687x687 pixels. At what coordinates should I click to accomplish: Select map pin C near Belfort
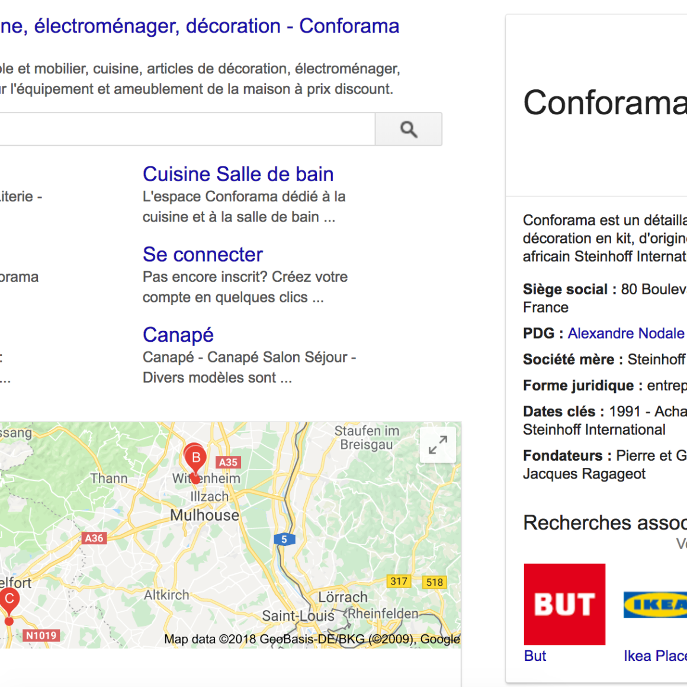point(9,600)
